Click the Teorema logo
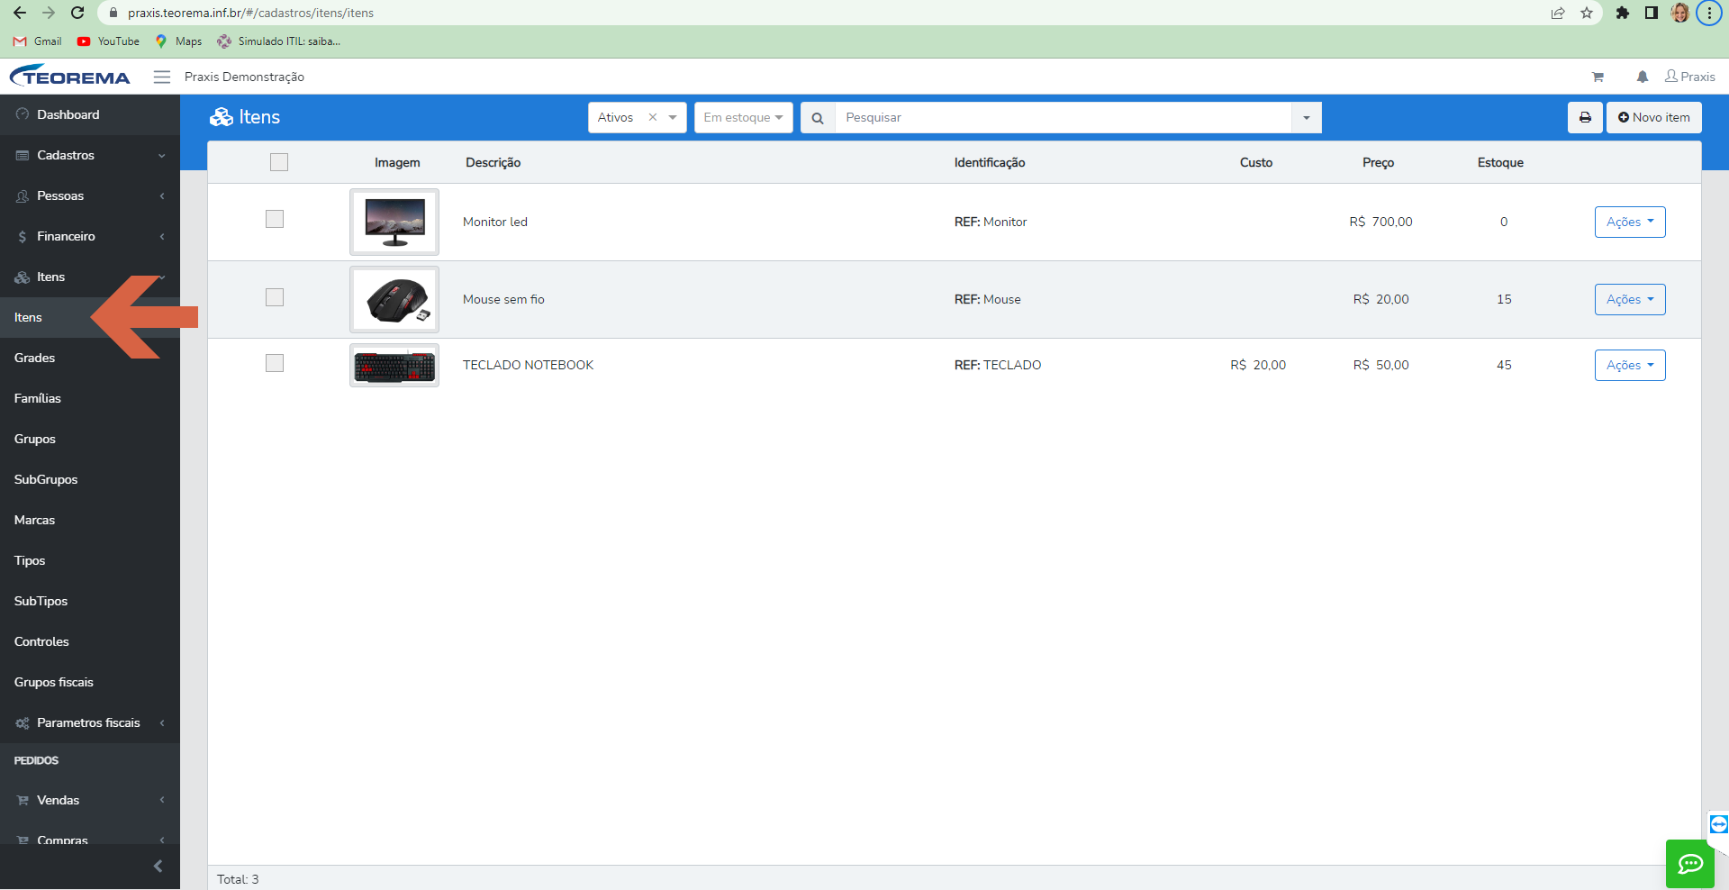This screenshot has width=1729, height=890. [x=70, y=77]
